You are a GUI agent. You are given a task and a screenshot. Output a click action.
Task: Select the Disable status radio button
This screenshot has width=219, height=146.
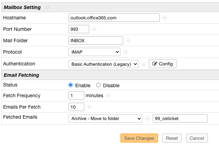pyautogui.click(x=98, y=85)
